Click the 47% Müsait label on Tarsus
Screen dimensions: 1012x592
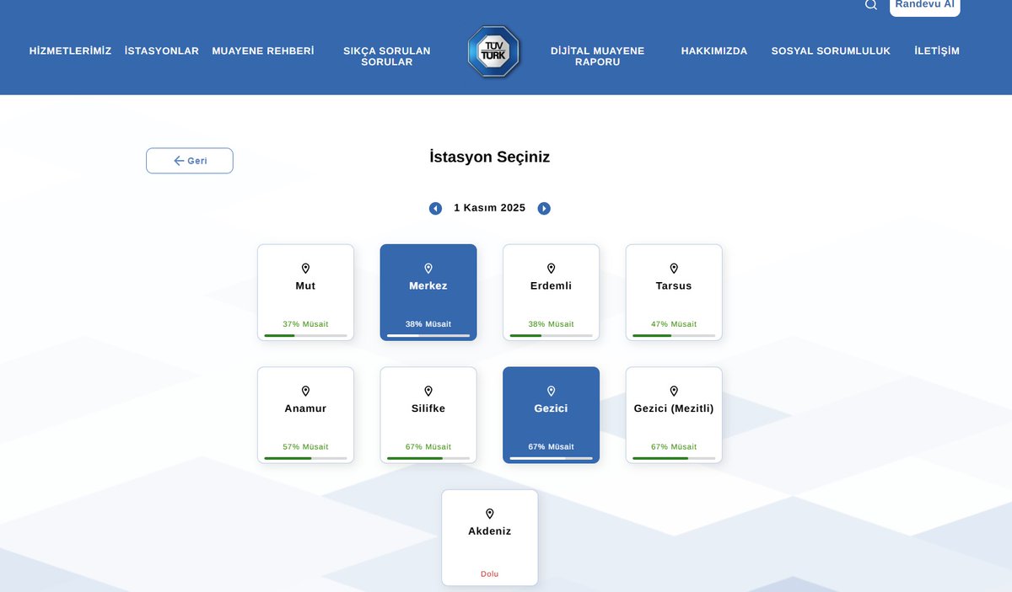pos(674,324)
